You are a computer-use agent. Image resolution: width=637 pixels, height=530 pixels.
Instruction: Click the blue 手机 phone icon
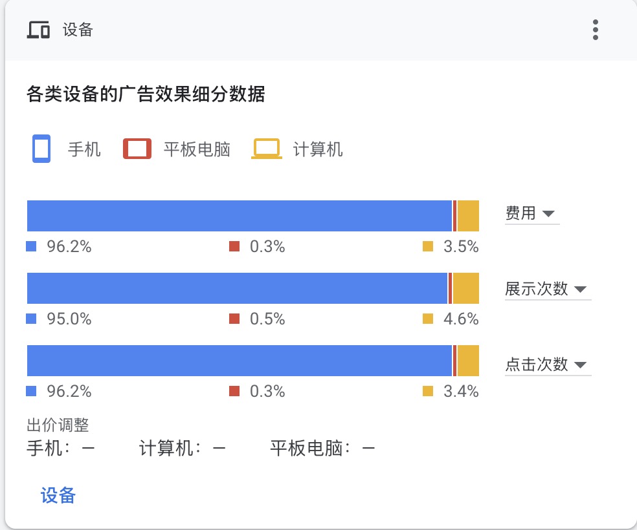pyautogui.click(x=41, y=149)
